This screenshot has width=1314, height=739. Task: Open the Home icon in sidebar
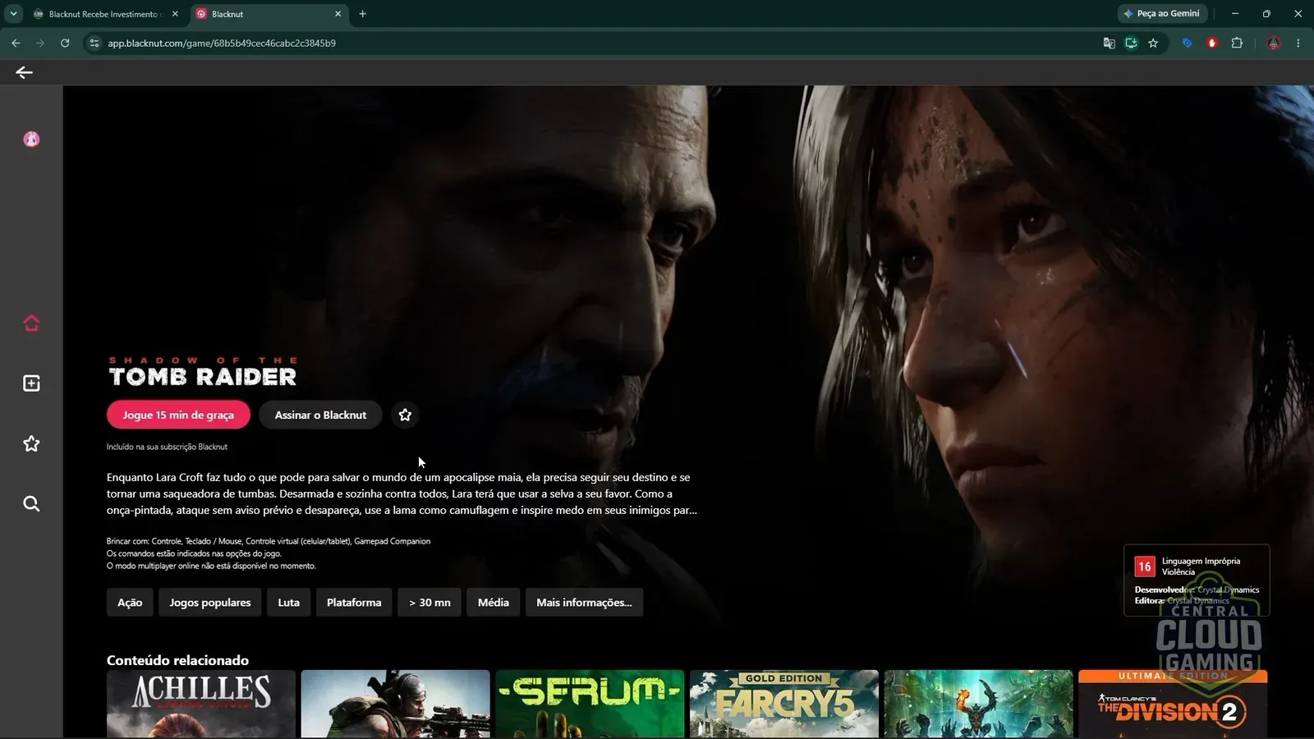pos(31,323)
